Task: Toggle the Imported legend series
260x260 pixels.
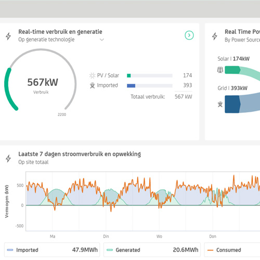Action: tap(52, 250)
